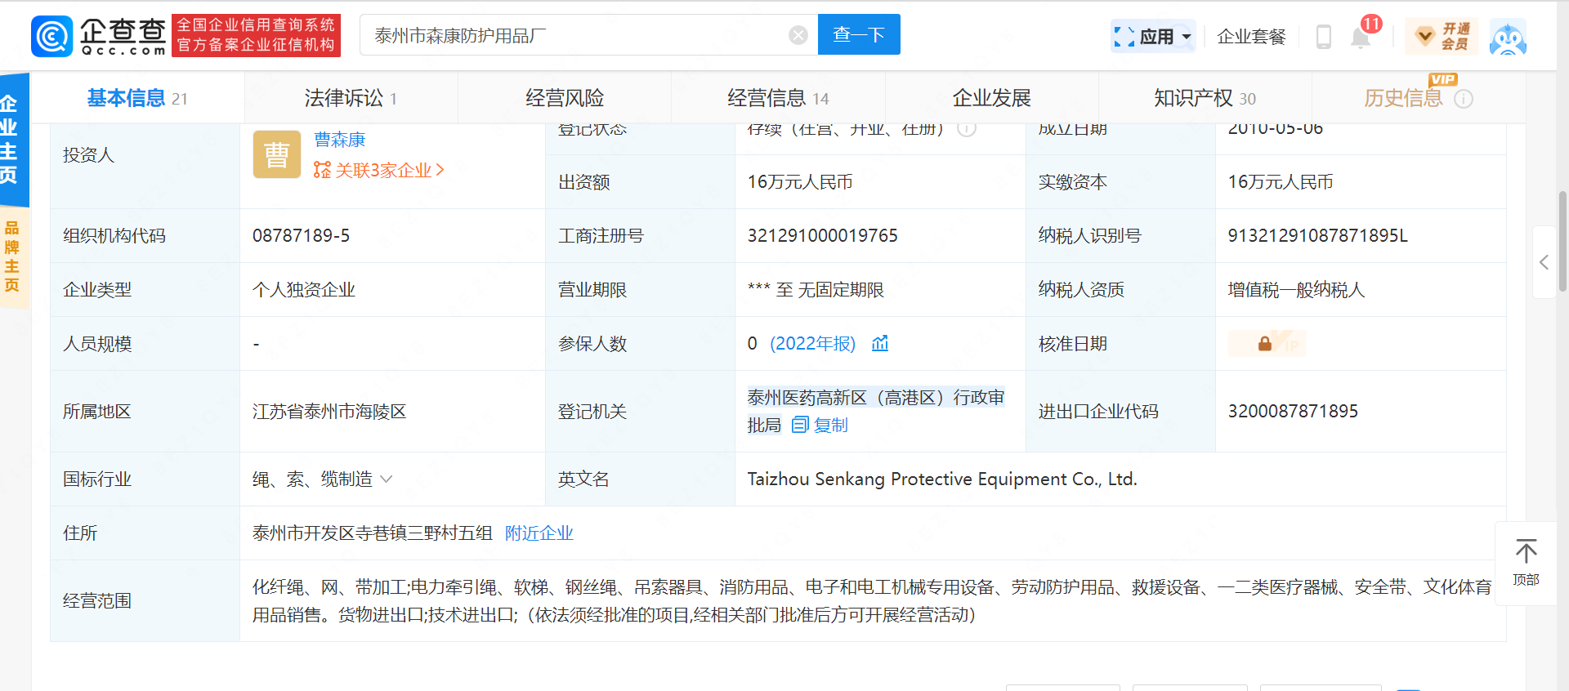Switch to 历史信息 VIP tab
1569x691 pixels.
[1404, 98]
